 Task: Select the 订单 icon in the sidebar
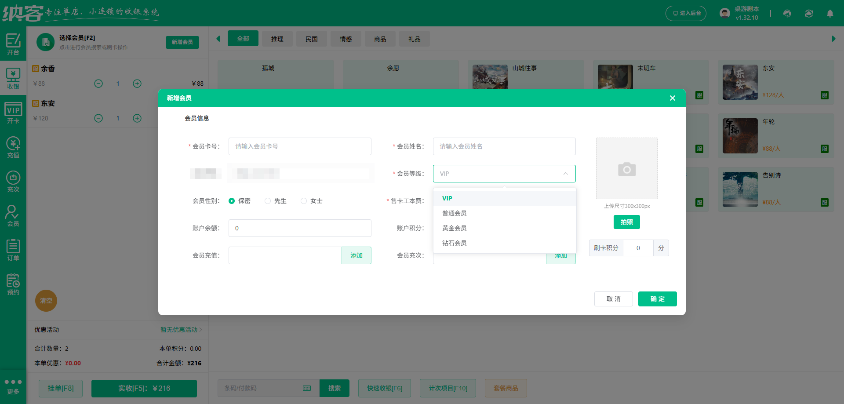(13, 249)
